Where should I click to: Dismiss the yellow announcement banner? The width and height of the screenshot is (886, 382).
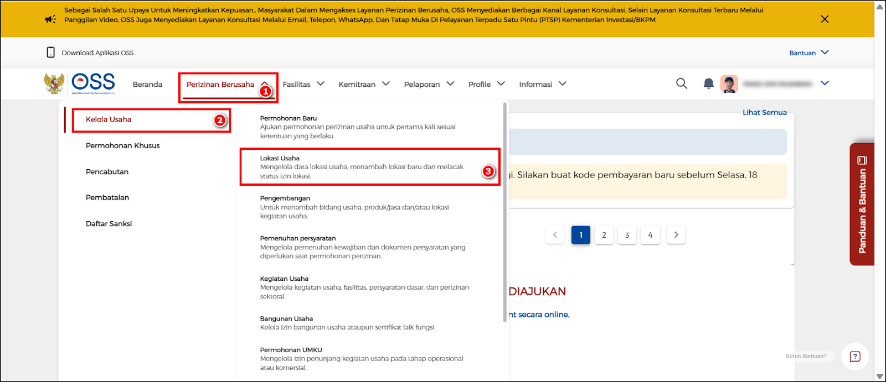[x=825, y=19]
